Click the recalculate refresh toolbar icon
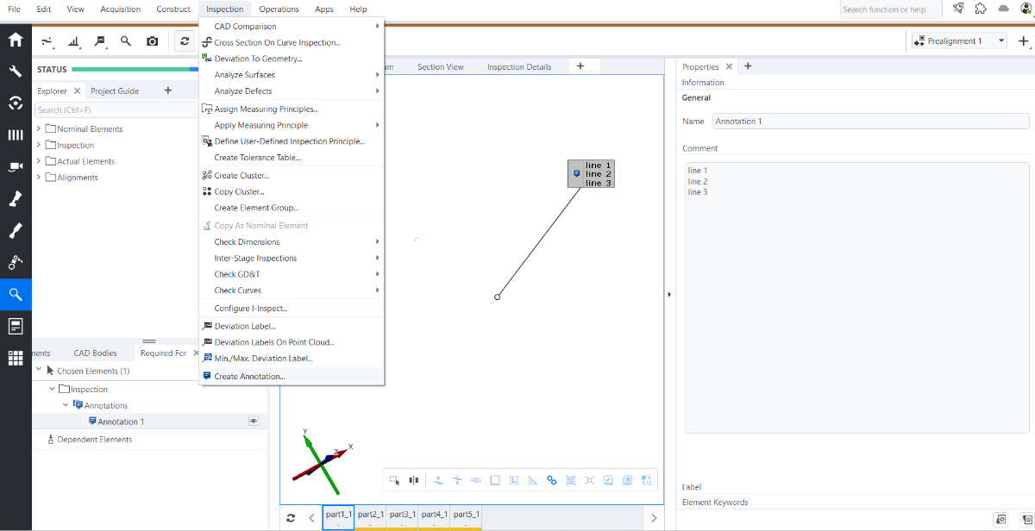Screen dimensions: 1035x531 point(185,41)
